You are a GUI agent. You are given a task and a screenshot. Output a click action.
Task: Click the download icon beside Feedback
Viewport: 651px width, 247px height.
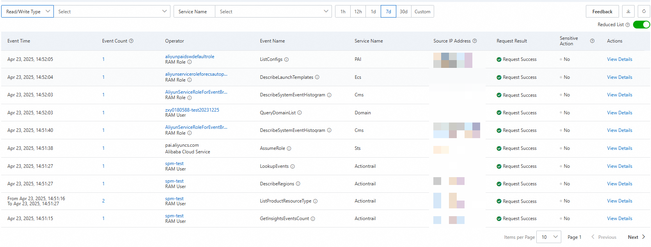click(x=628, y=12)
